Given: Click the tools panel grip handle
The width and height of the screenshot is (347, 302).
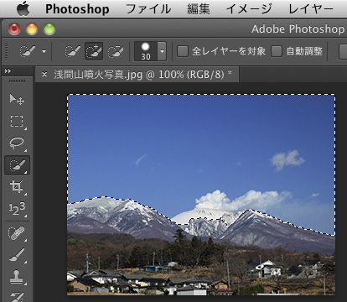Looking at the screenshot, I should pyautogui.click(x=17, y=81).
